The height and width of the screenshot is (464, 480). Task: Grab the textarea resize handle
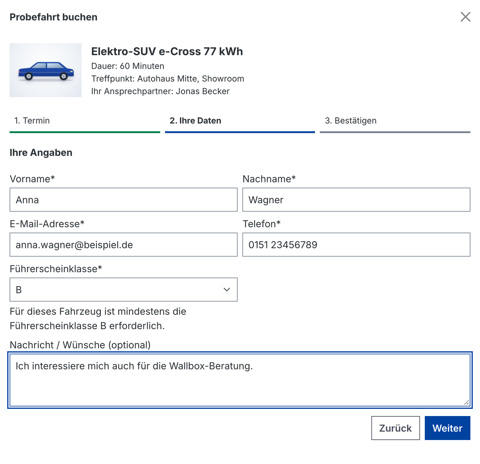pyautogui.click(x=467, y=403)
